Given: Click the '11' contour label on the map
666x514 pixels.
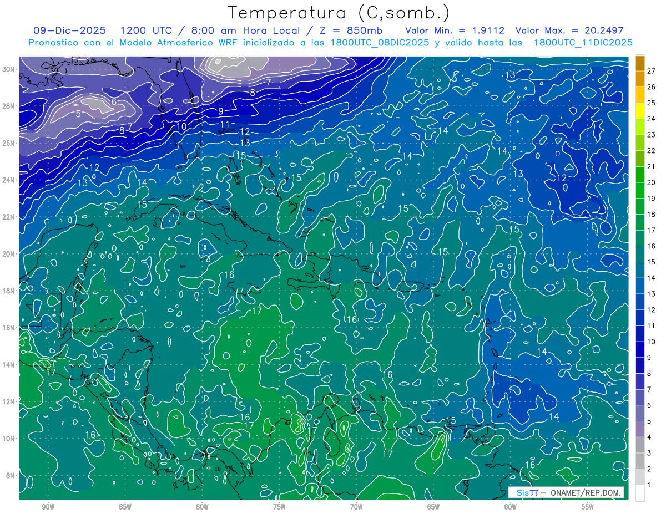Looking at the screenshot, I should pyautogui.click(x=225, y=124).
